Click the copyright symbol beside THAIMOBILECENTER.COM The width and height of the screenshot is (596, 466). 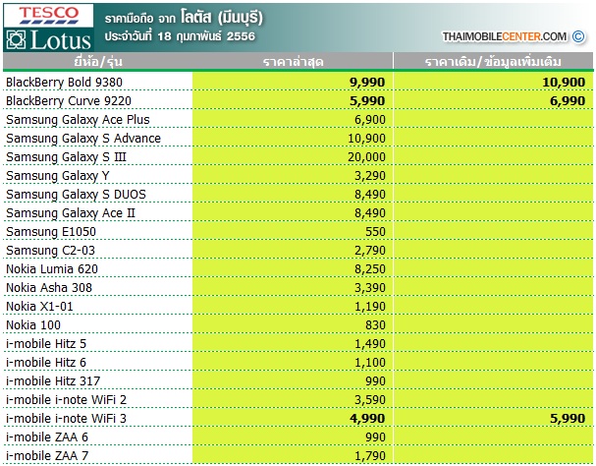(x=578, y=36)
